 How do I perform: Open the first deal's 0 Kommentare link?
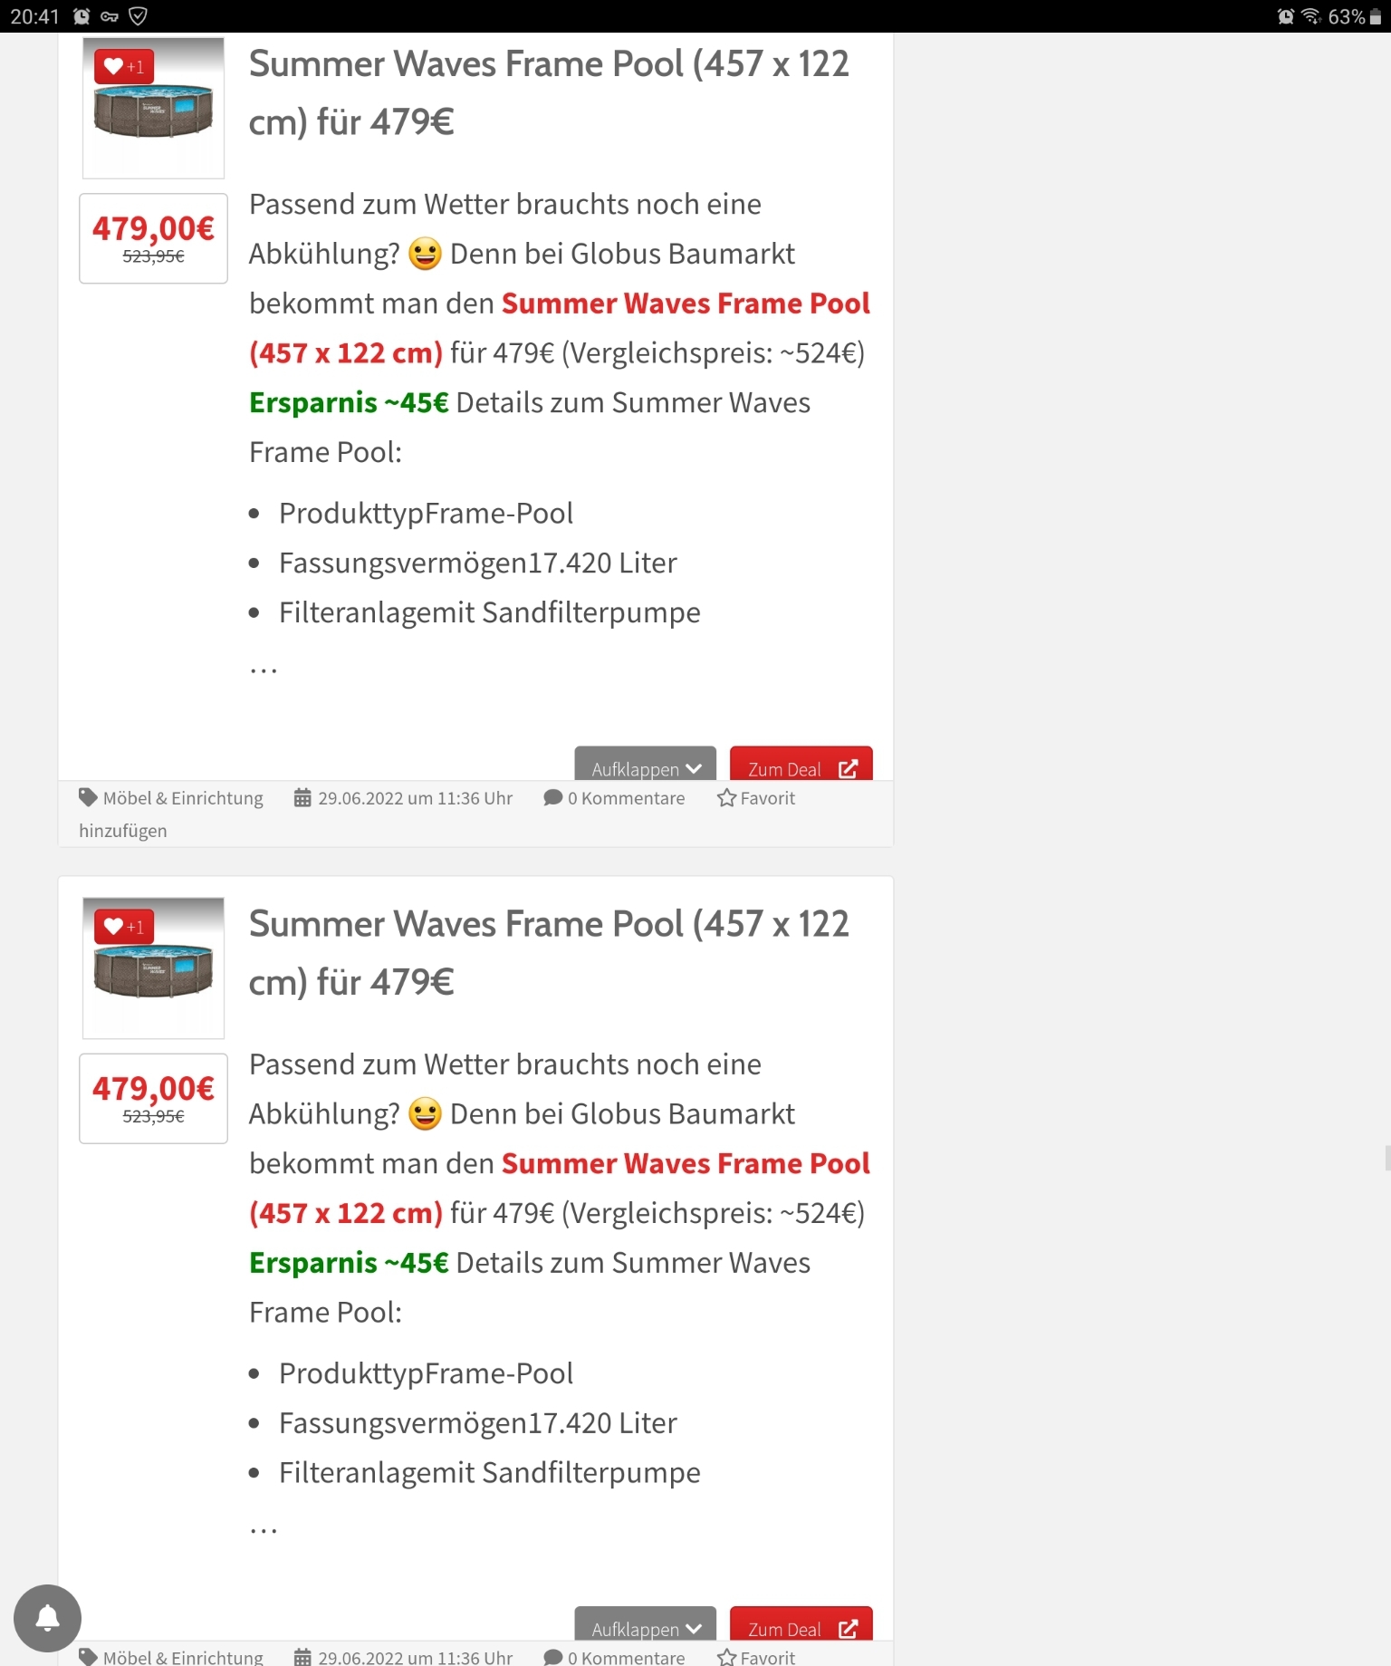click(x=626, y=798)
